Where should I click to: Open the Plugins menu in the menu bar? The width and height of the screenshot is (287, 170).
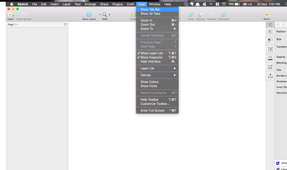click(x=118, y=4)
